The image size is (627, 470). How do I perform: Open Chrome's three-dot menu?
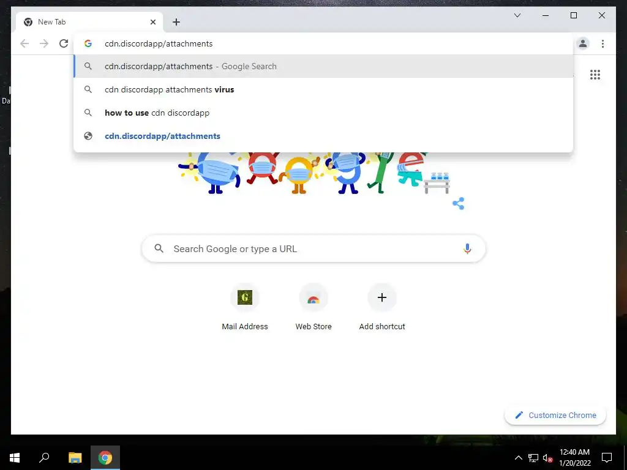pos(603,43)
